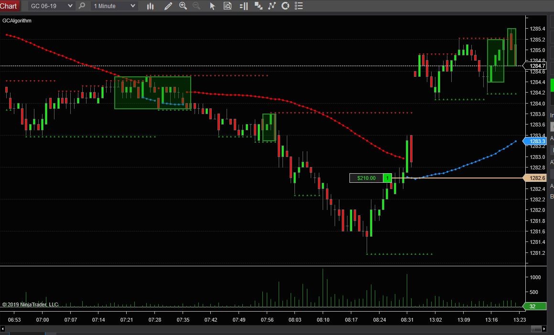
Task: Open chart Properties list icon
Action: tap(299, 6)
